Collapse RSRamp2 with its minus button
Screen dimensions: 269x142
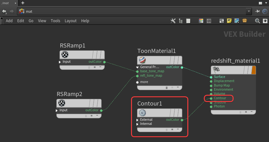pos(97,115)
